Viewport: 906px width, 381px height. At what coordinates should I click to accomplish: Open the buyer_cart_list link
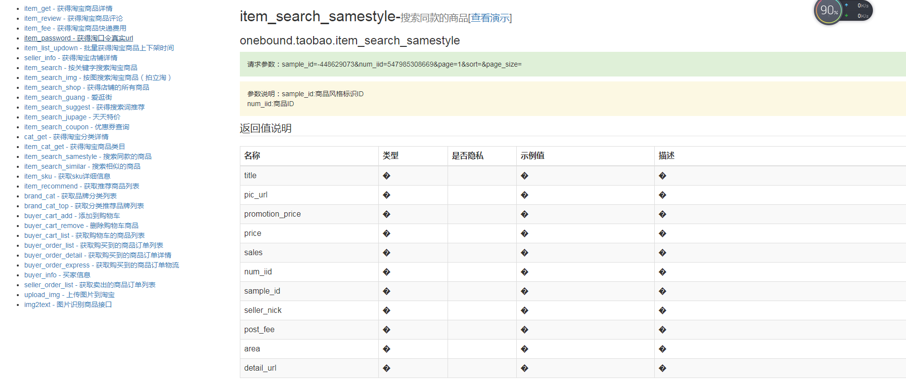click(x=85, y=235)
